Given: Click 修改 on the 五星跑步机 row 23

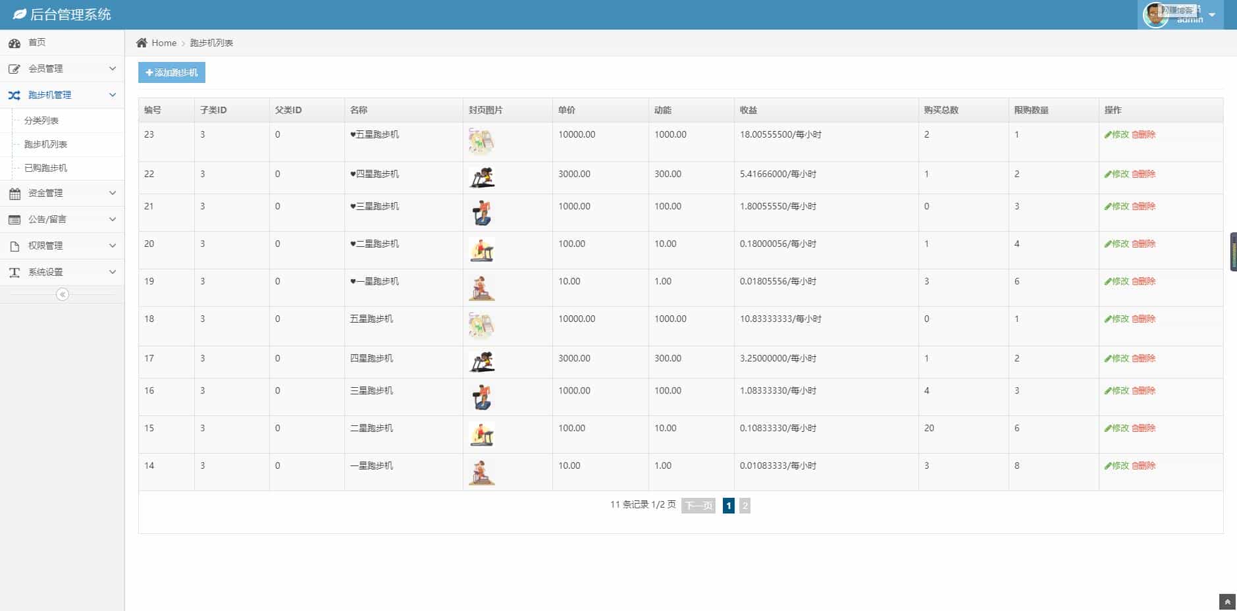Looking at the screenshot, I should point(1117,134).
